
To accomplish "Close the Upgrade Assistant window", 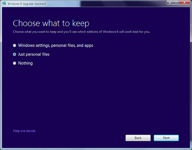I will pyautogui.click(x=184, y=2).
